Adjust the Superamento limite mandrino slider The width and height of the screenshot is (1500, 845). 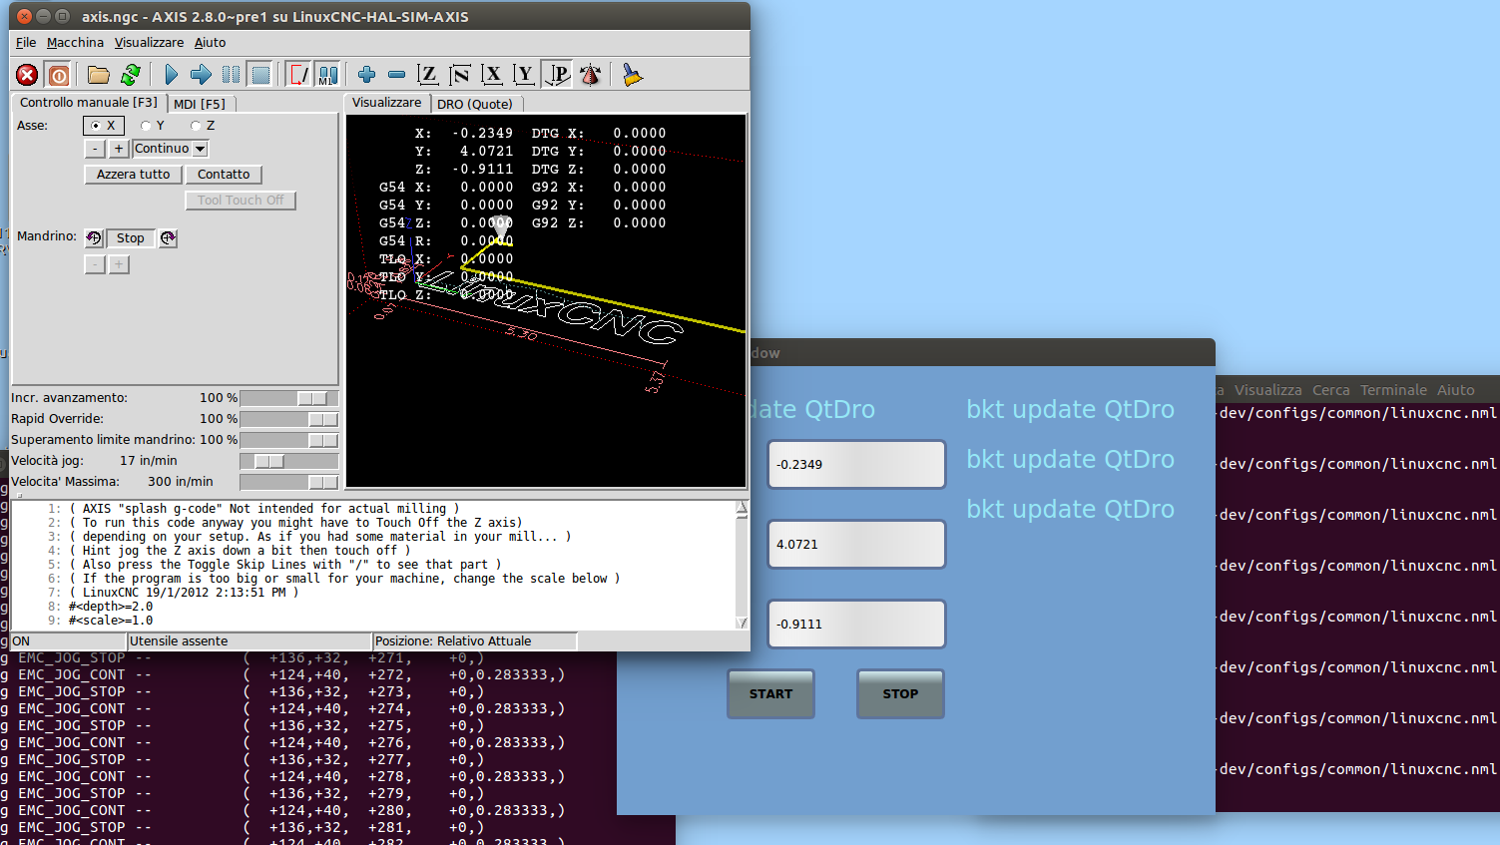[289, 440]
